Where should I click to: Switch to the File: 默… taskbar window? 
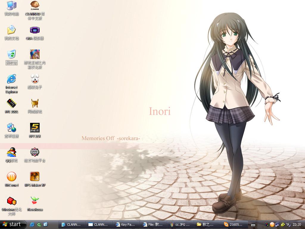(153, 225)
